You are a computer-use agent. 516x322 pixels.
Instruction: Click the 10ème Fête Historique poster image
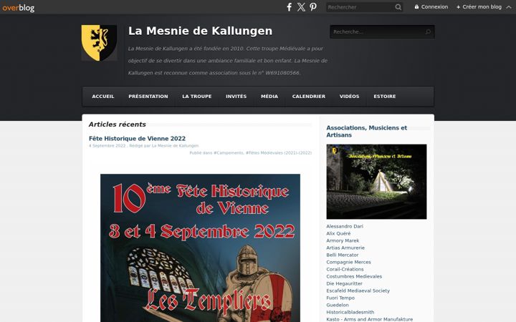pyautogui.click(x=200, y=248)
